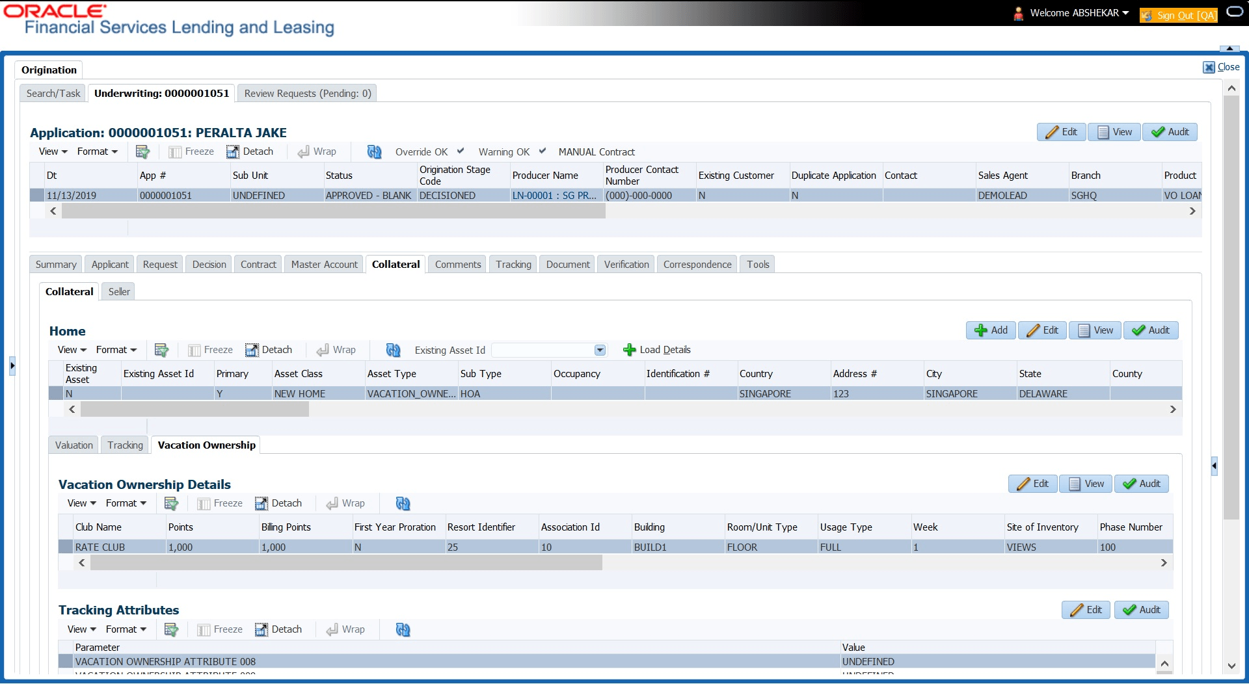Open the Correspondence tab
Image resolution: width=1249 pixels, height=684 pixels.
697,265
